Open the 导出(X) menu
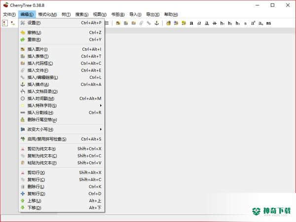 153,14
